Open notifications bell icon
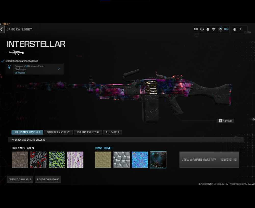The width and height of the screenshot is (255, 208). [x=208, y=29]
